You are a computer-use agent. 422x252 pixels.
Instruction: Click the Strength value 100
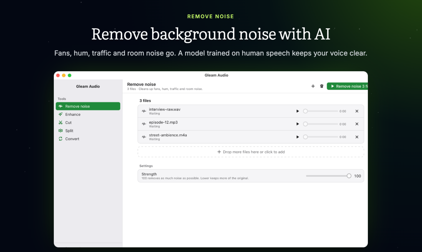358,176
